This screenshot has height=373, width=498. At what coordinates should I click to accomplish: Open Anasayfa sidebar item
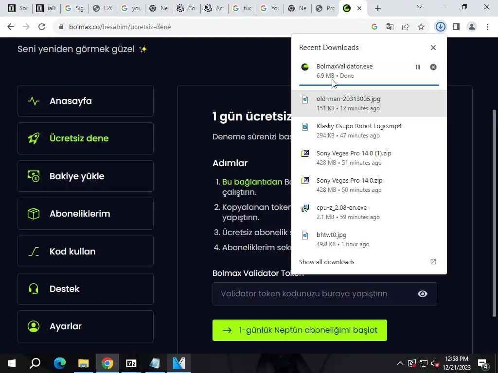tap(86, 101)
